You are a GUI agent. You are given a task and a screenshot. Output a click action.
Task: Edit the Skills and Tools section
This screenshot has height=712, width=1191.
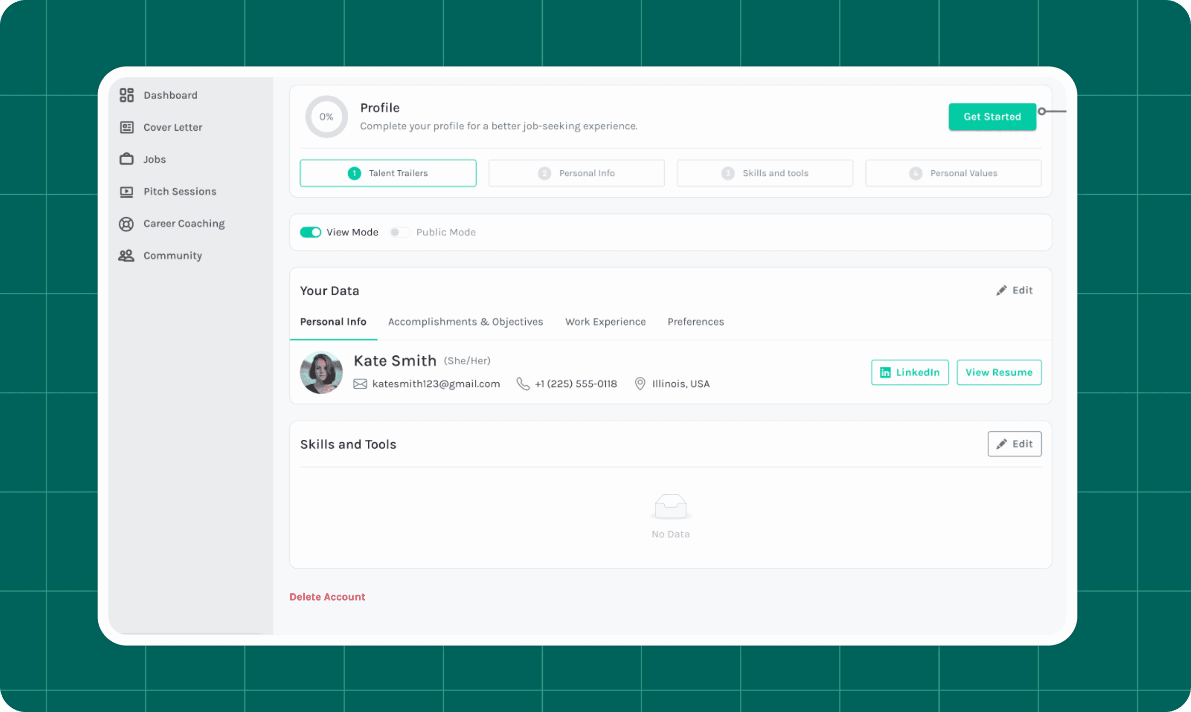(x=1014, y=444)
